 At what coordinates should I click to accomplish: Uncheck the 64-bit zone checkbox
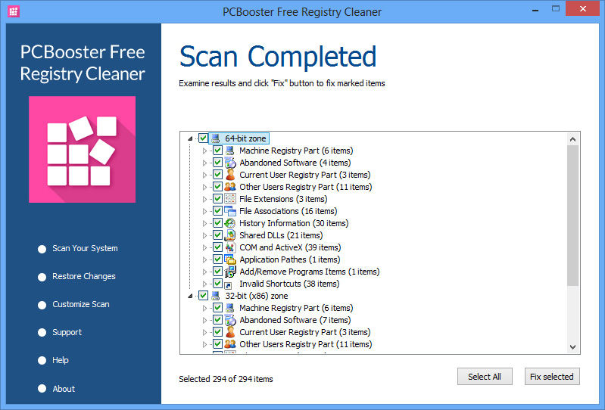[x=204, y=138]
